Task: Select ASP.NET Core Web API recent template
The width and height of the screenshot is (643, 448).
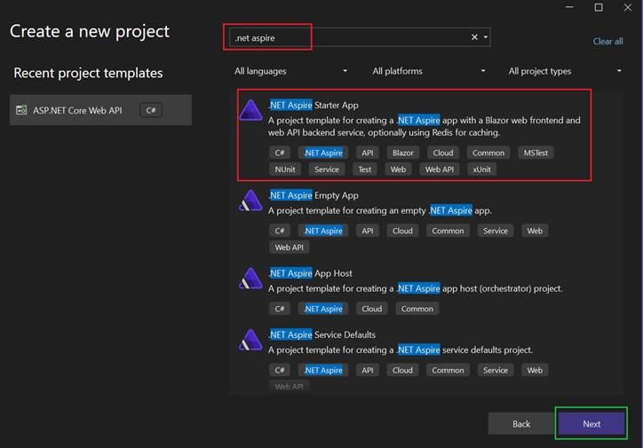Action: pyautogui.click(x=100, y=110)
